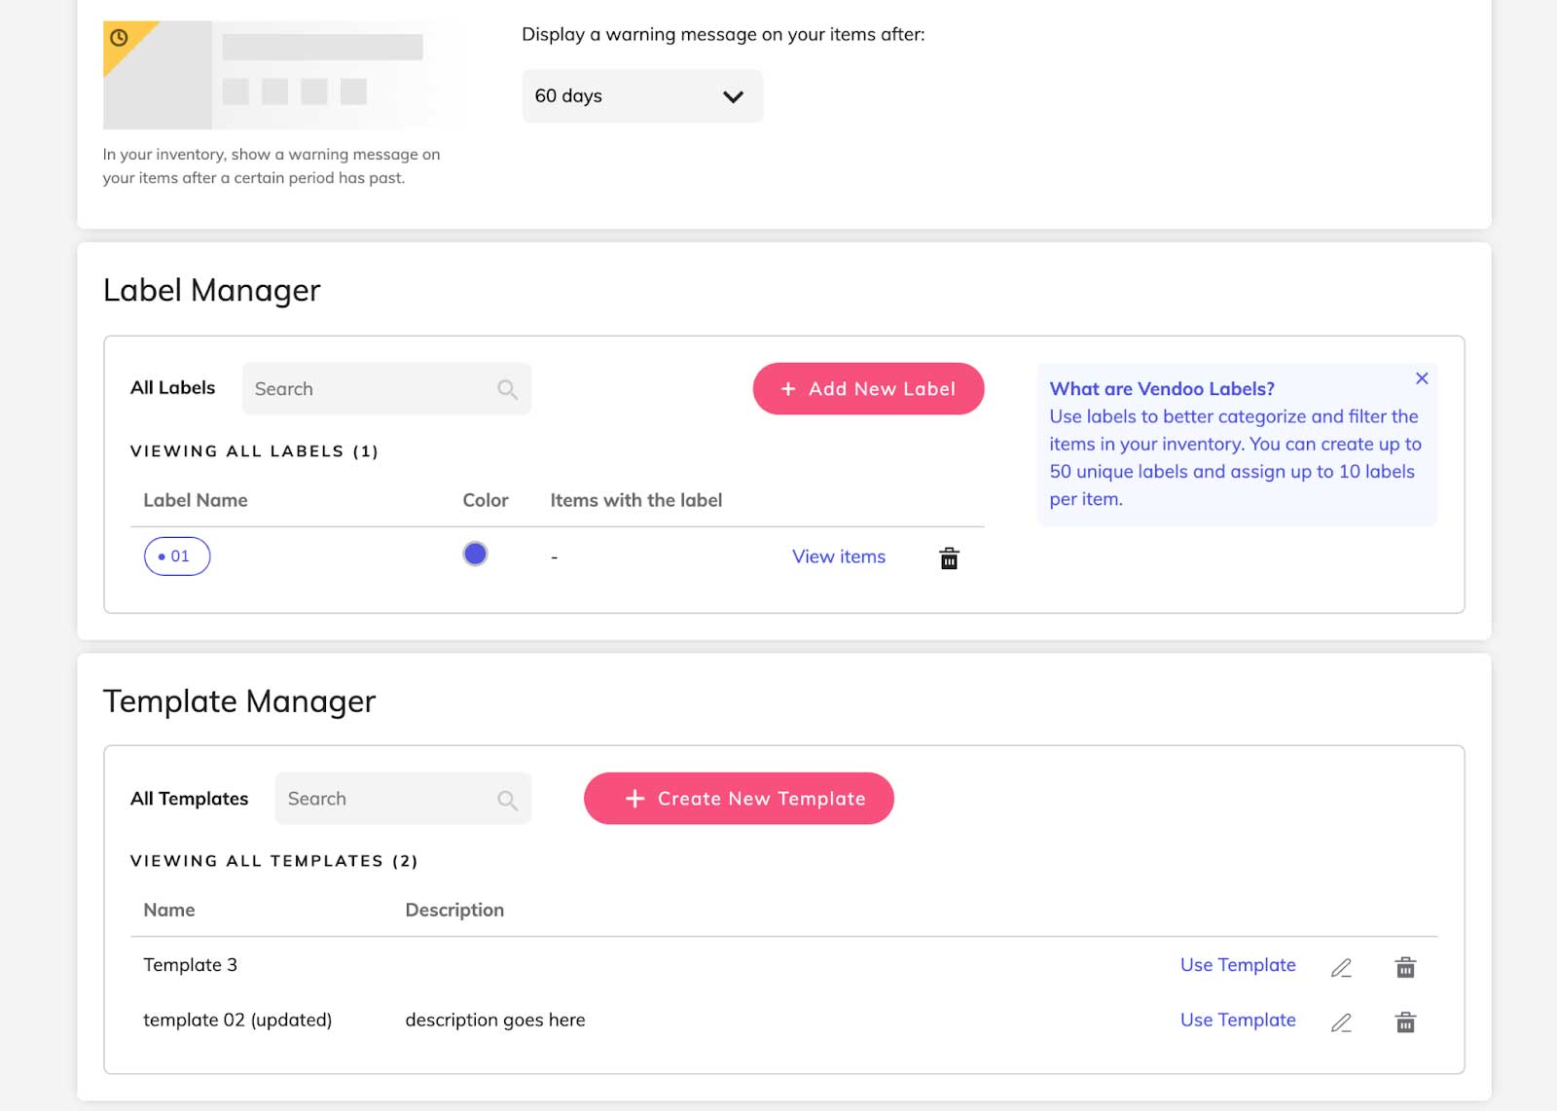Dismiss the What are Vendoo Labels info box

point(1422,378)
